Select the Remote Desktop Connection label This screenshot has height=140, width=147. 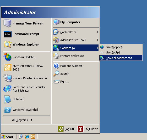tap(30, 78)
